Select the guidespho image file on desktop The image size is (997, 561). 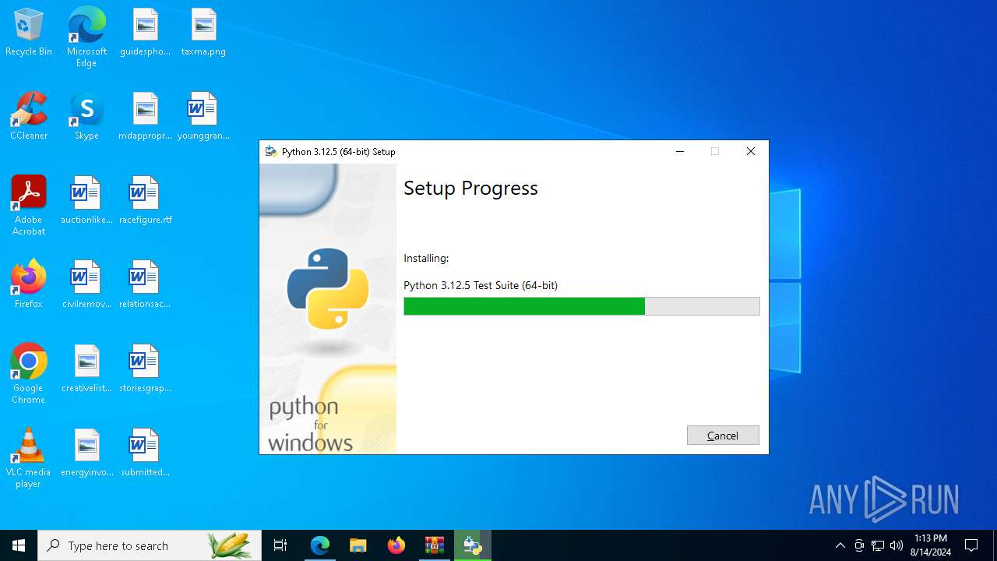[x=145, y=33]
